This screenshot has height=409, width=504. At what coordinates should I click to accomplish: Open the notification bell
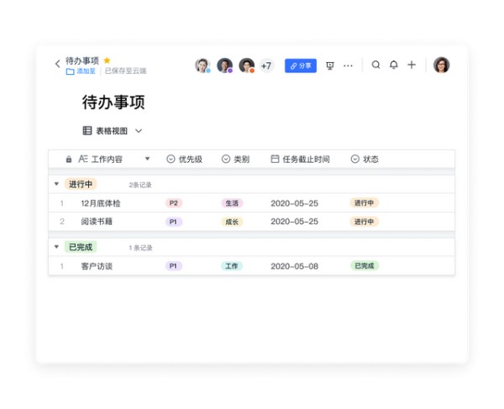pos(393,65)
